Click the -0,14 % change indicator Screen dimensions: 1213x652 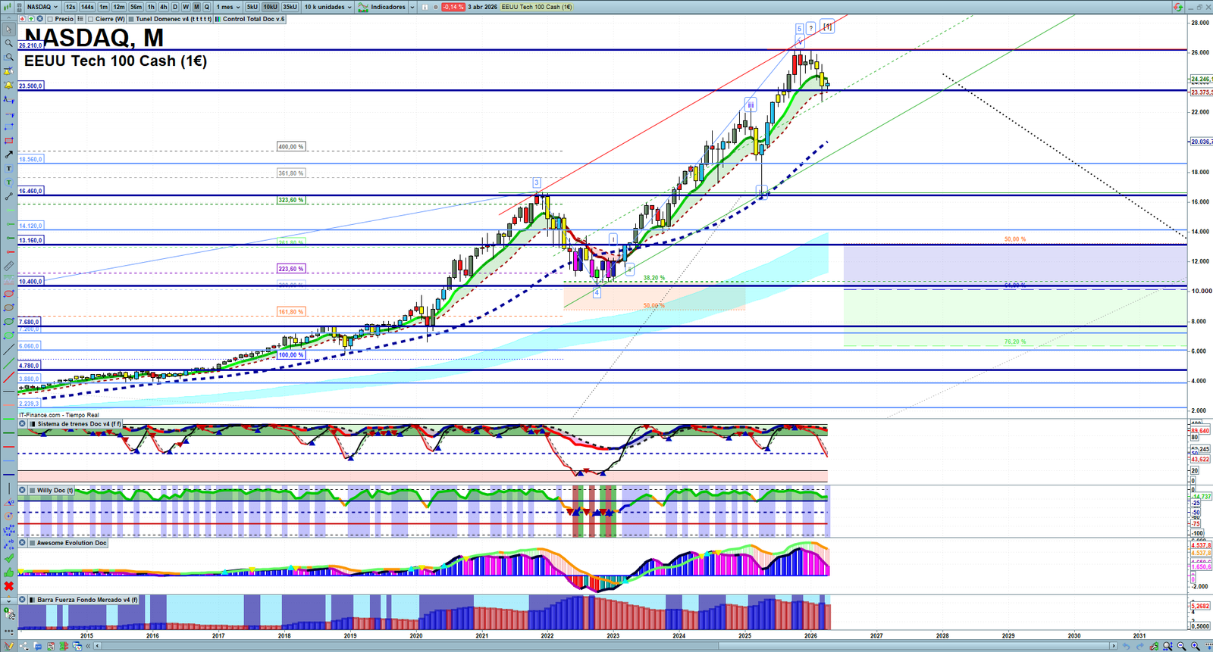(453, 7)
